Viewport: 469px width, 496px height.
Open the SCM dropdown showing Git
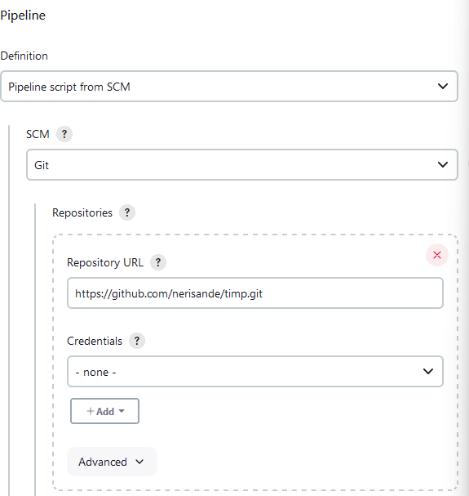(x=242, y=165)
